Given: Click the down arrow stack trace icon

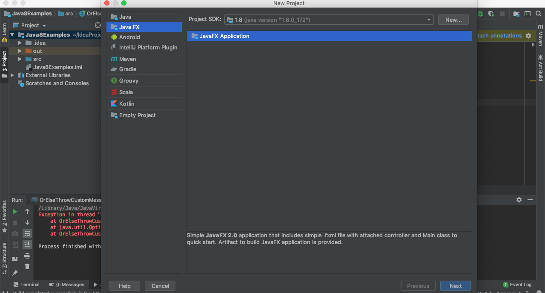Looking at the screenshot, I should click(x=27, y=222).
